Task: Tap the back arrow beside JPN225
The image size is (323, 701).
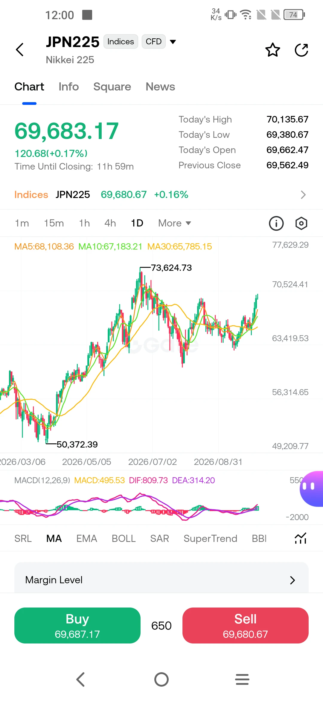Action: point(20,50)
